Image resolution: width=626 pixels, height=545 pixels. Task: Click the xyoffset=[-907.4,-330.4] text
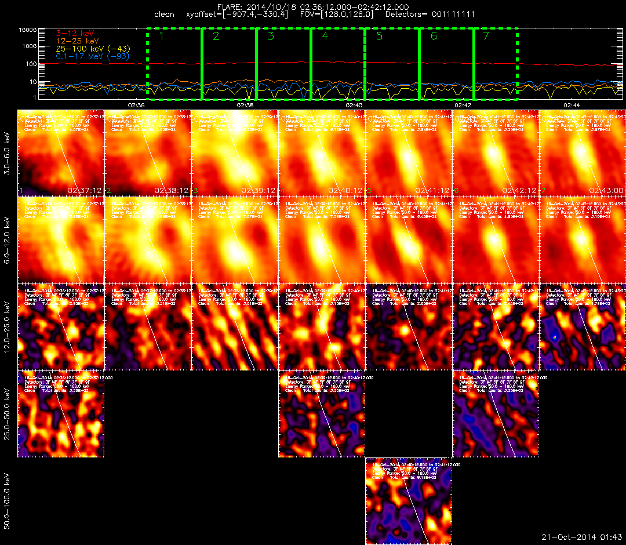(x=237, y=14)
